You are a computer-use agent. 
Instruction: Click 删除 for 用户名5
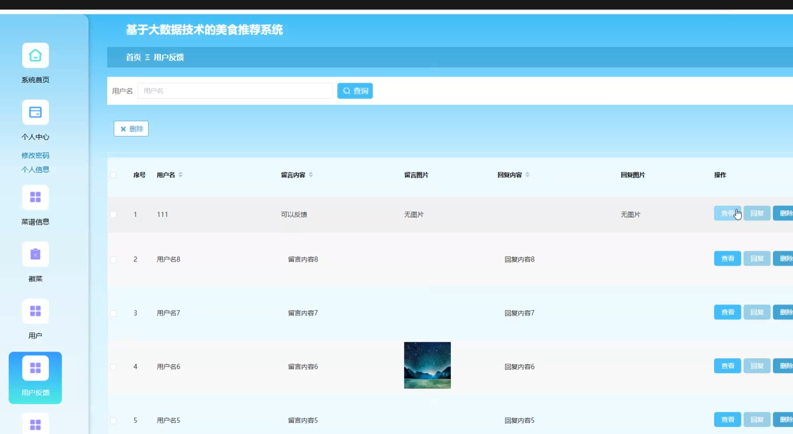[x=784, y=420]
